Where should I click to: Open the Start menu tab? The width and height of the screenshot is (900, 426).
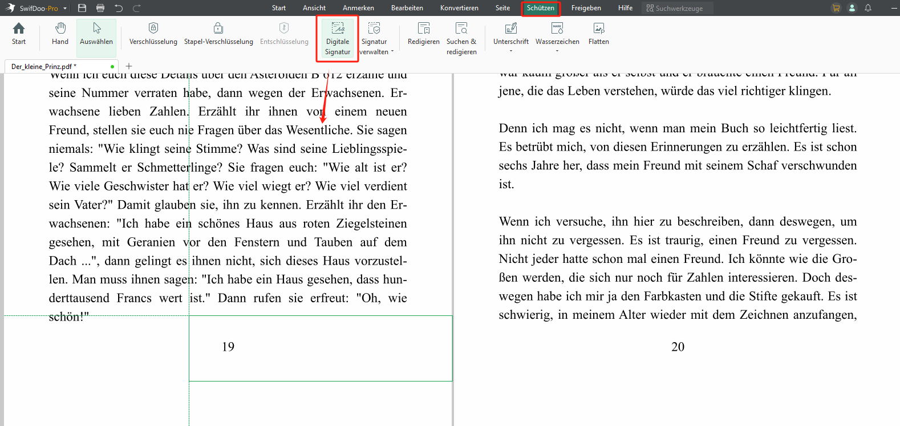coord(279,8)
